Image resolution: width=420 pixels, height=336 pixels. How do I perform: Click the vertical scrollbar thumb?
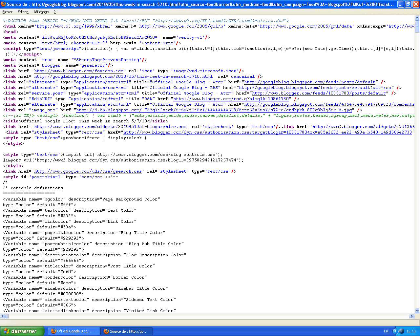click(x=417, y=27)
